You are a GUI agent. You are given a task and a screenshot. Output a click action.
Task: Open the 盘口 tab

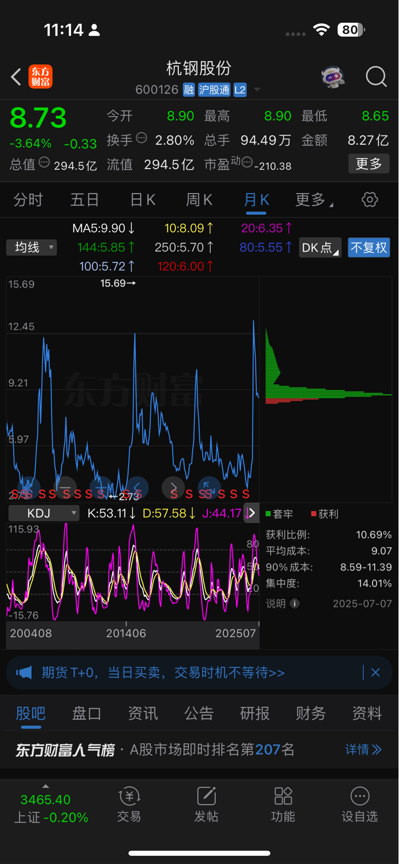[x=87, y=714]
